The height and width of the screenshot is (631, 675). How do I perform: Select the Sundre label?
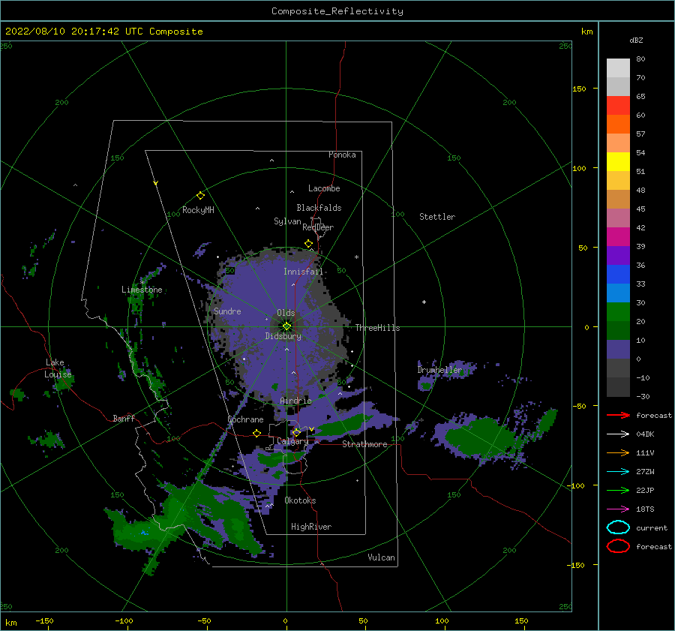(x=228, y=311)
